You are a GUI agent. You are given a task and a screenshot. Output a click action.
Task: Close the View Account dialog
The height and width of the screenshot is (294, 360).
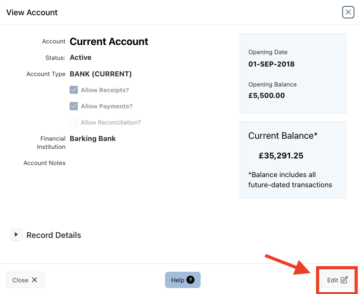[25, 280]
